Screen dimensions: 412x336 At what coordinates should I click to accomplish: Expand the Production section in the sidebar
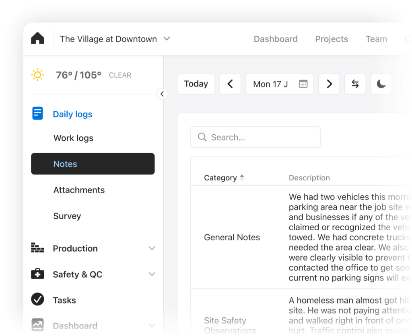[x=152, y=248]
